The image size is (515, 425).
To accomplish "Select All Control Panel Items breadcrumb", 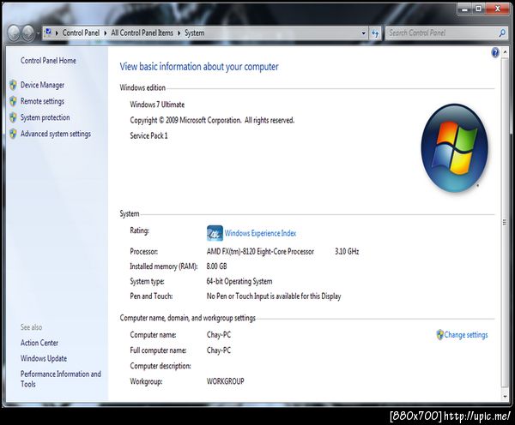I will (x=142, y=33).
